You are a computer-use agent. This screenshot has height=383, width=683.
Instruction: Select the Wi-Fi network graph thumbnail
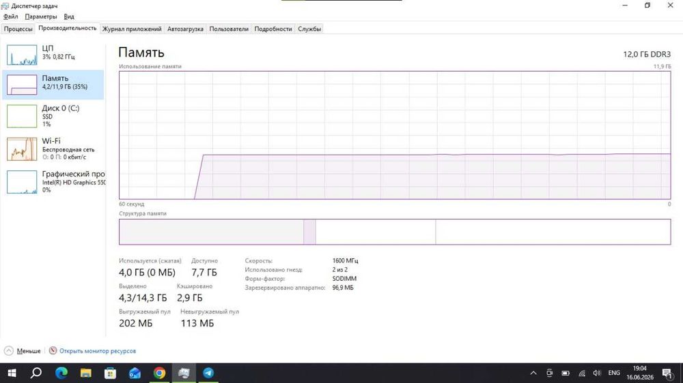point(22,149)
